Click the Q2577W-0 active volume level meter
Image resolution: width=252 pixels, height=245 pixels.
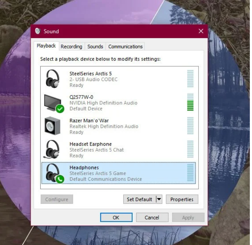[190, 102]
